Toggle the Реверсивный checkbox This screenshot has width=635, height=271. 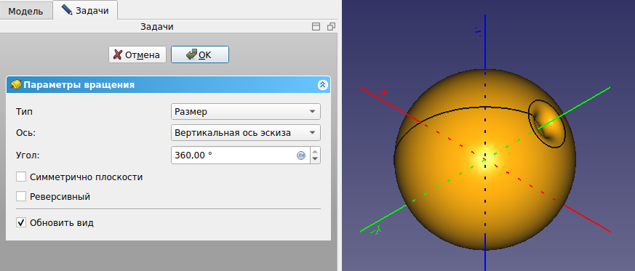pyautogui.click(x=21, y=197)
